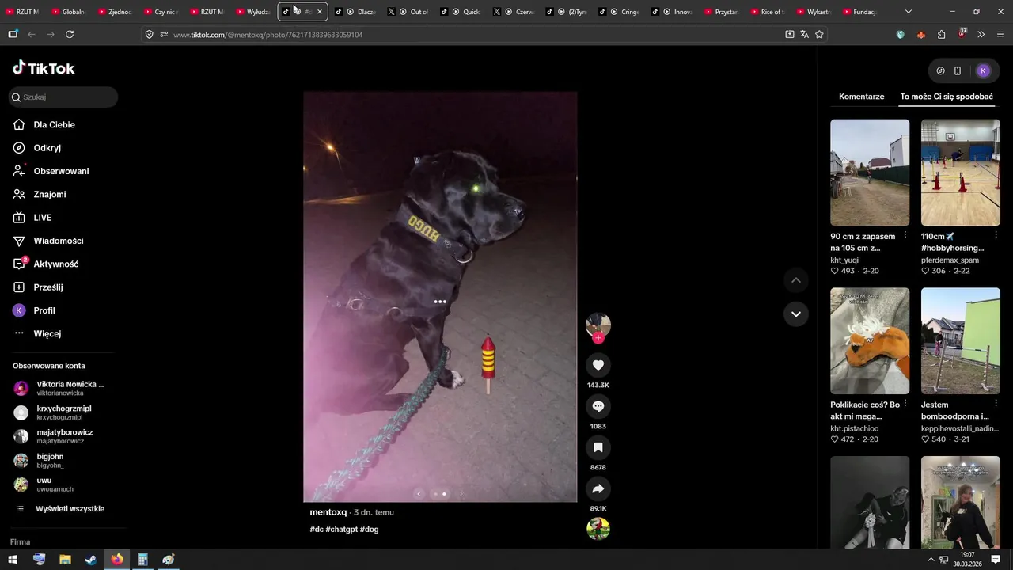The height and width of the screenshot is (570, 1013).
Task: Open the '90 cm z zapasem' video thumbnail
Action: (870, 173)
